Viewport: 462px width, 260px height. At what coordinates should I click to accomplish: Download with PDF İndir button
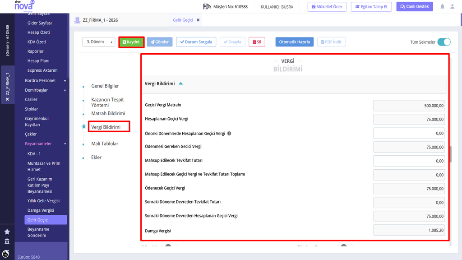tap(331, 42)
